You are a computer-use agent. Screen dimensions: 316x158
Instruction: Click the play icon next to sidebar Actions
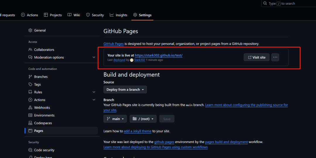(x=30, y=100)
